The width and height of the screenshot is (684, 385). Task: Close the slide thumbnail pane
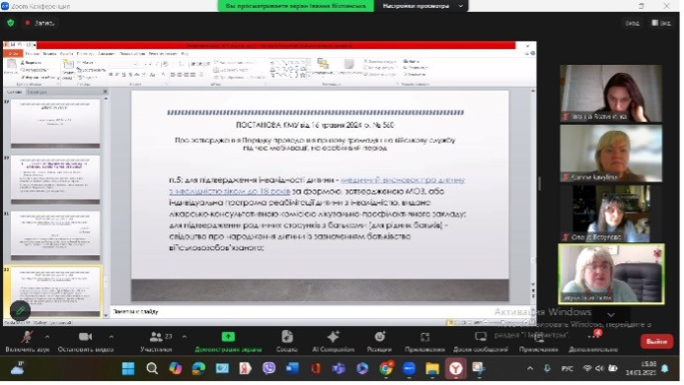105,92
